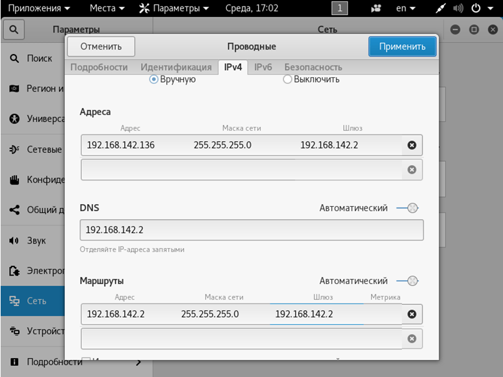Open Общий доступ sharing icon
Viewport: 503px width, 377px height.
14,210
